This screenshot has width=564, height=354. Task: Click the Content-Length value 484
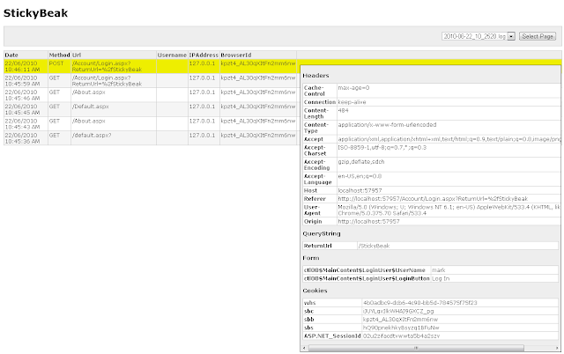point(343,110)
